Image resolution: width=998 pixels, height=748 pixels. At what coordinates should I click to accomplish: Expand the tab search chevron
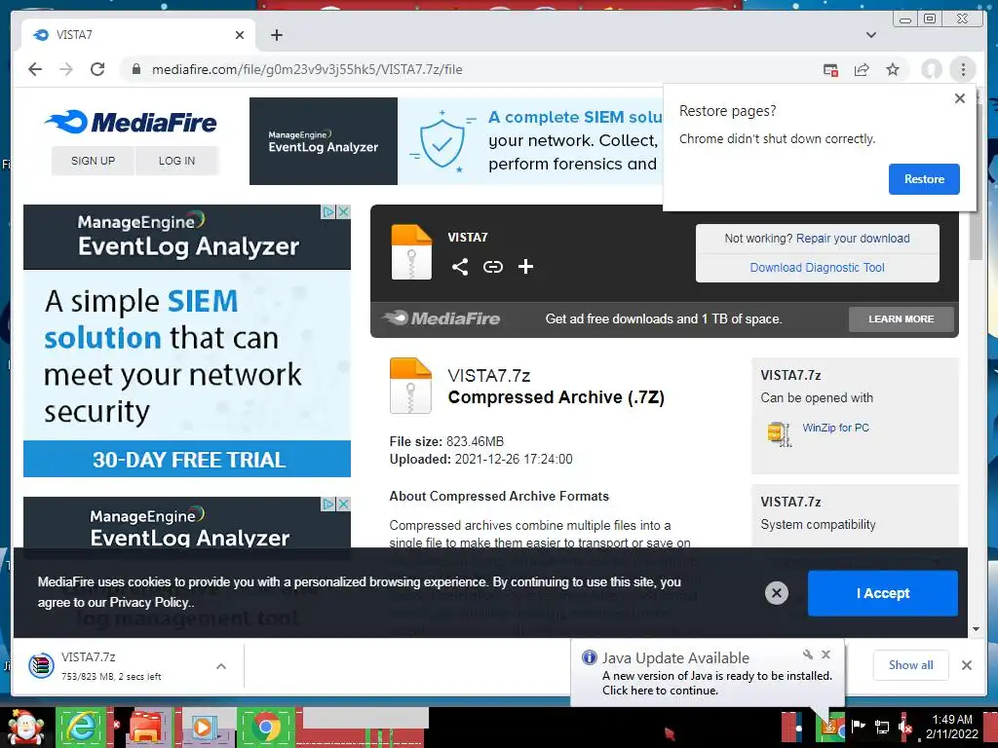pyautogui.click(x=870, y=35)
